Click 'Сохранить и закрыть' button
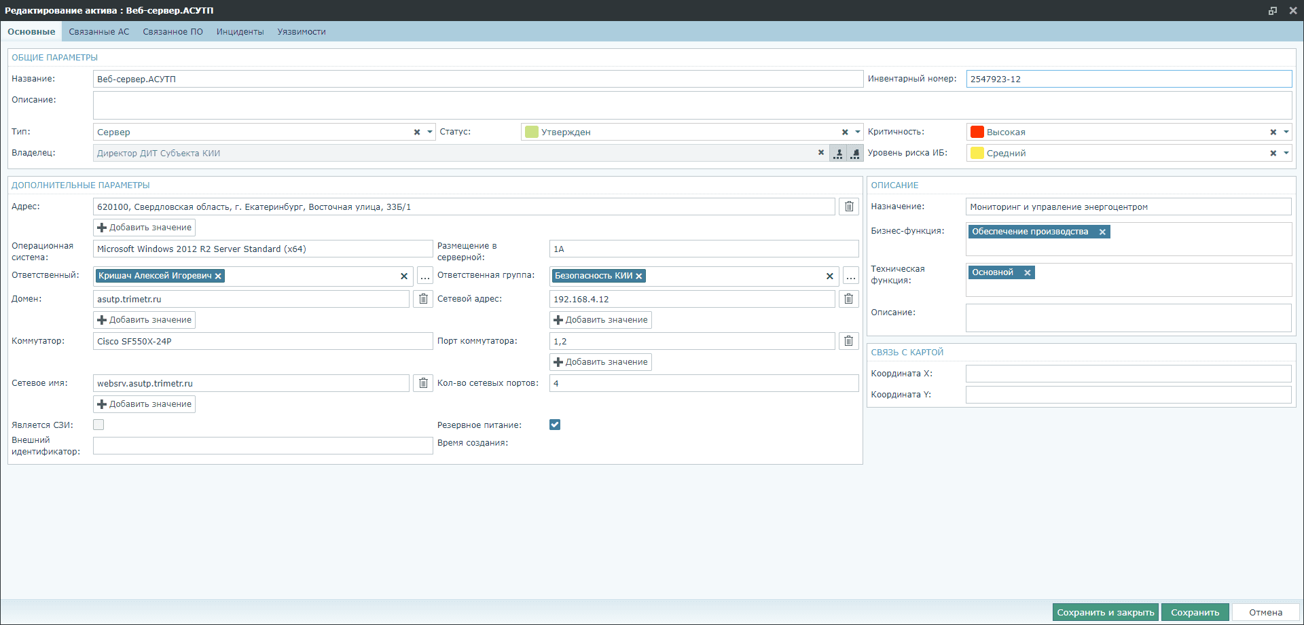The width and height of the screenshot is (1304, 625). pos(1106,612)
